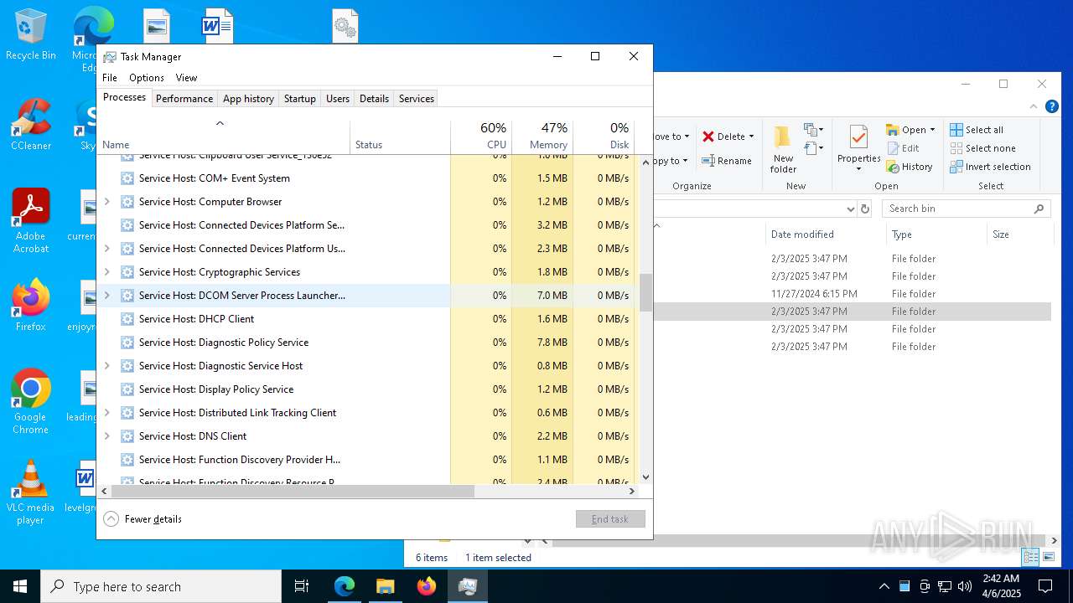
Task: Open Properties in Explorer ribbon
Action: click(858, 149)
